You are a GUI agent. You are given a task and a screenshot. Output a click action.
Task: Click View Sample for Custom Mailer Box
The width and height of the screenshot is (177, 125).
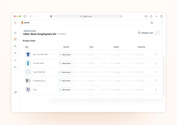coord(115,72)
